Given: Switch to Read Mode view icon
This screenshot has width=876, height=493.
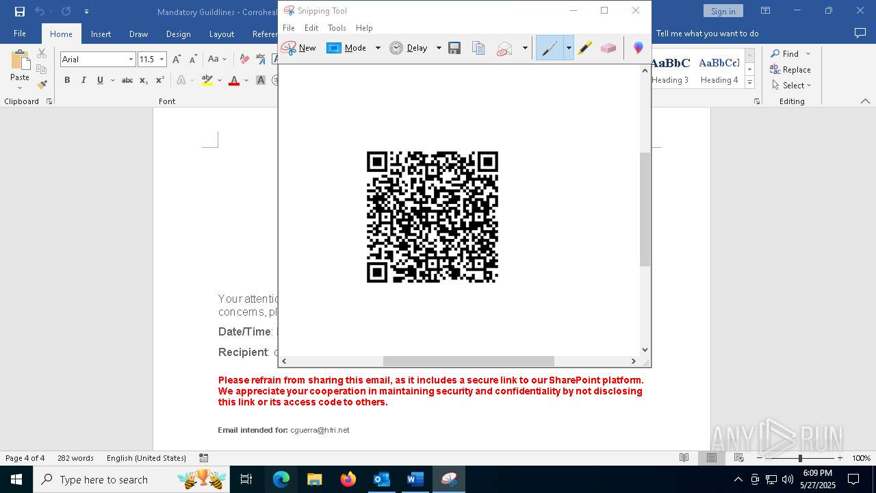Looking at the screenshot, I should pos(684,458).
